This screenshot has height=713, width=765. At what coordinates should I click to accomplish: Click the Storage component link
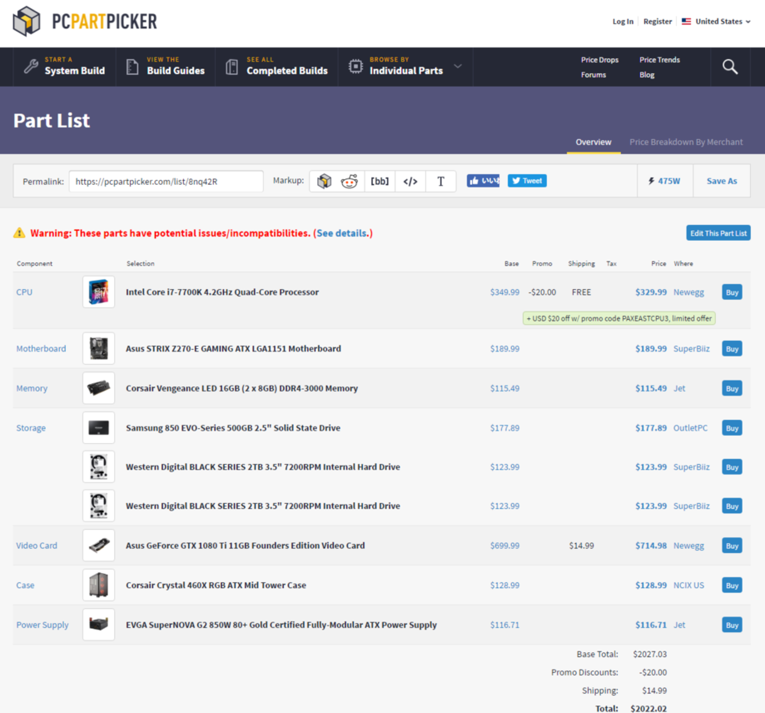point(31,428)
